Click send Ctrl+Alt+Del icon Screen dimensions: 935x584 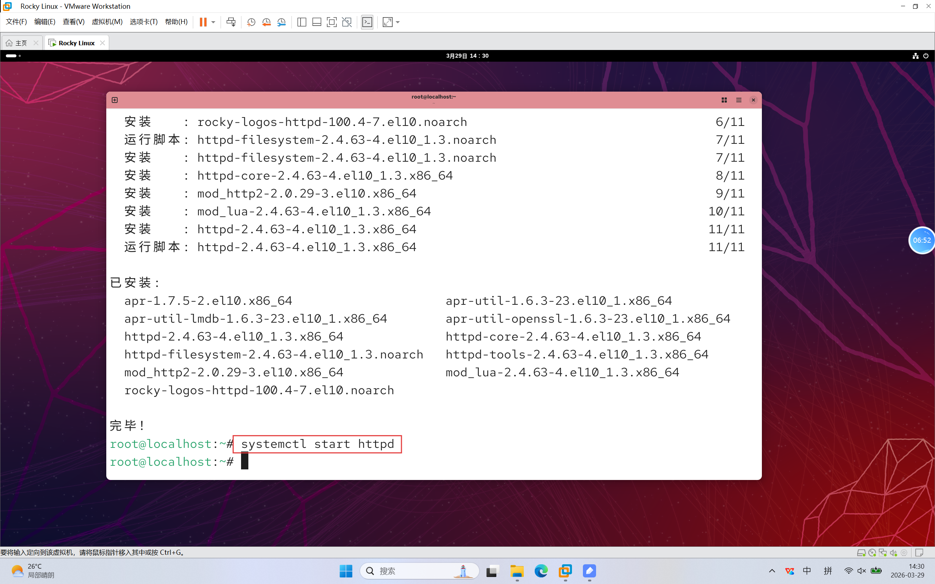click(x=231, y=22)
